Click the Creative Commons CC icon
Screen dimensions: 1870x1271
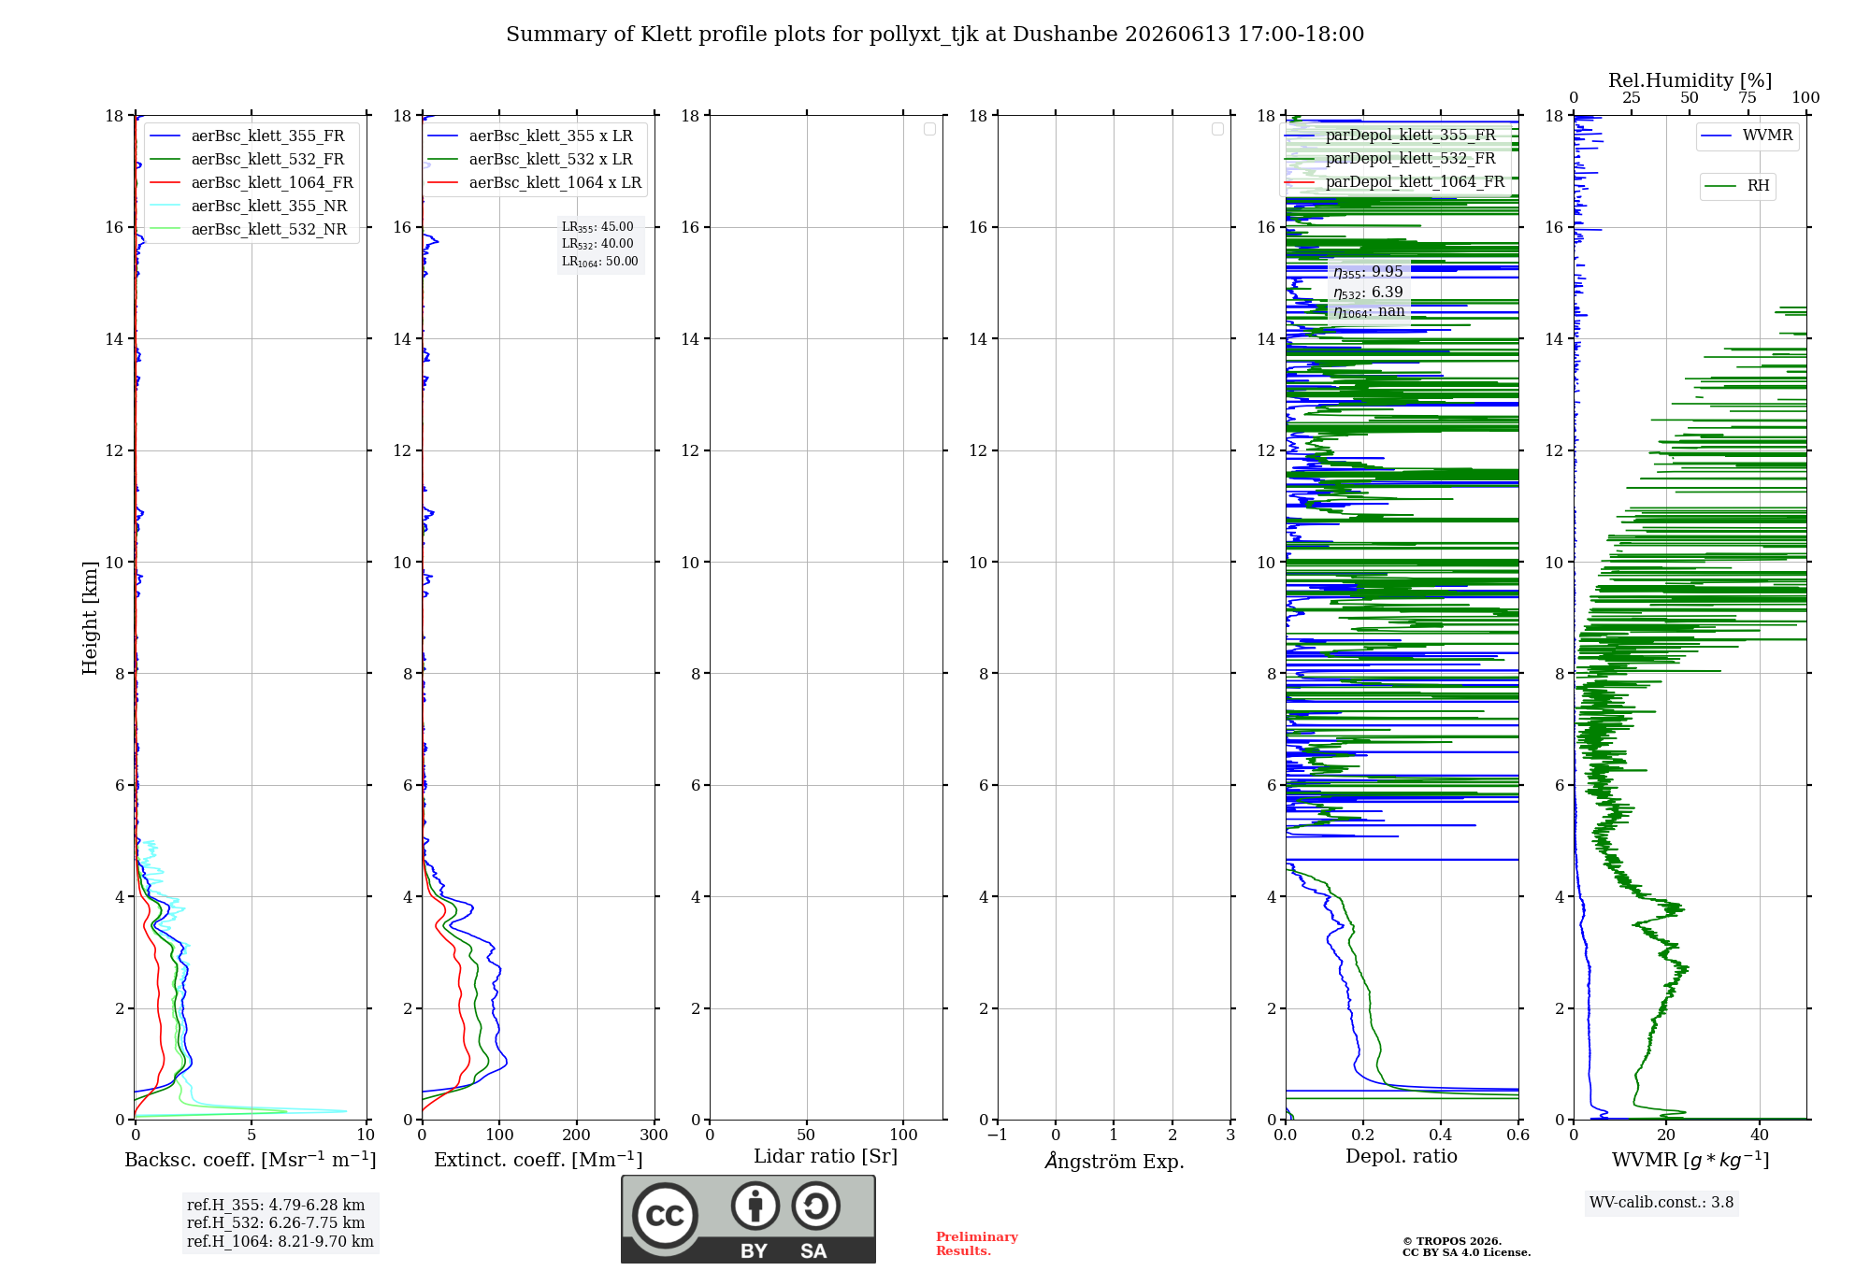tap(665, 1216)
